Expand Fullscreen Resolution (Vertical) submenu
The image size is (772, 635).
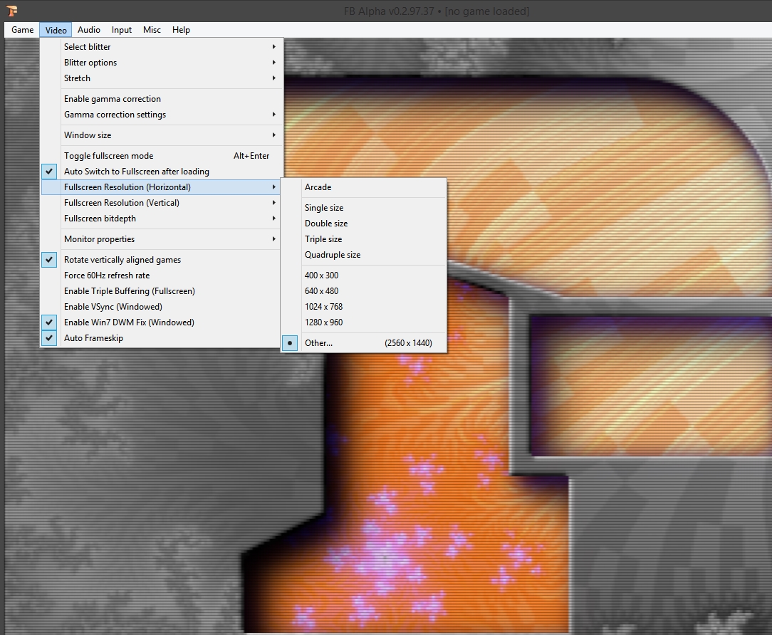point(162,203)
